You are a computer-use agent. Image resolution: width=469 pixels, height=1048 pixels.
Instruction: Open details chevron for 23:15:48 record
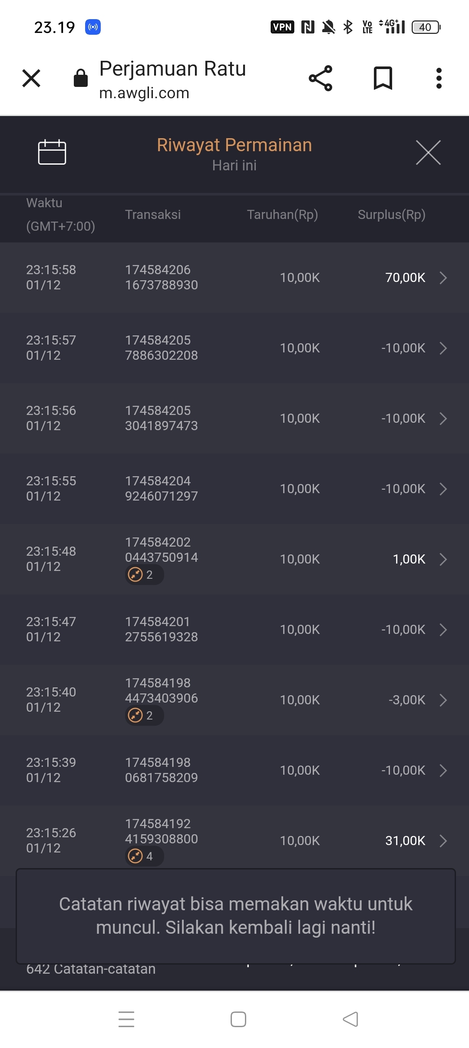[443, 559]
